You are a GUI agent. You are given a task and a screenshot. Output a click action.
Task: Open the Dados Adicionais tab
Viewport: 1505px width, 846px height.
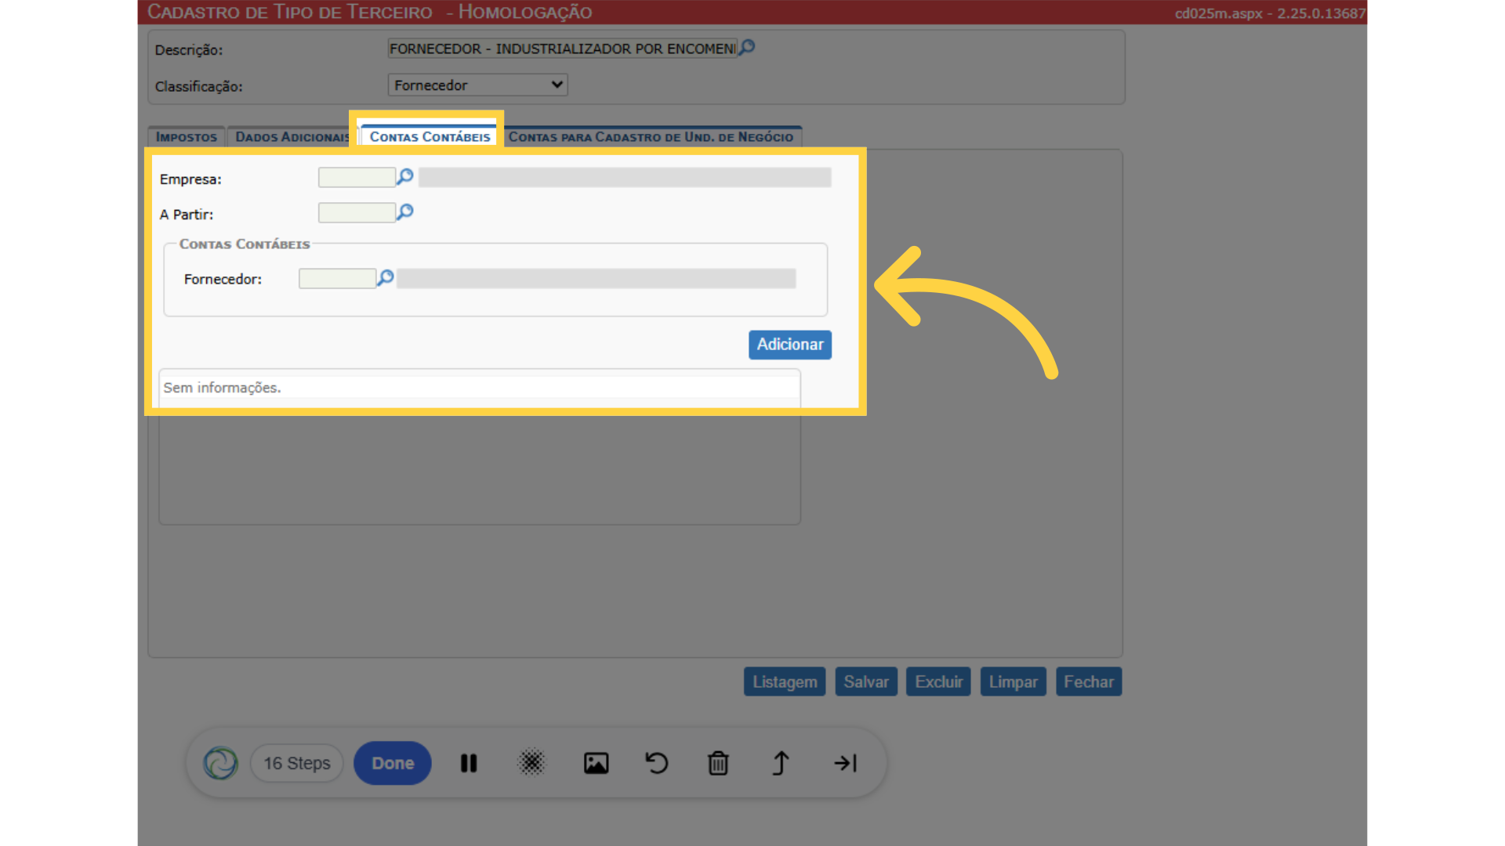point(292,137)
